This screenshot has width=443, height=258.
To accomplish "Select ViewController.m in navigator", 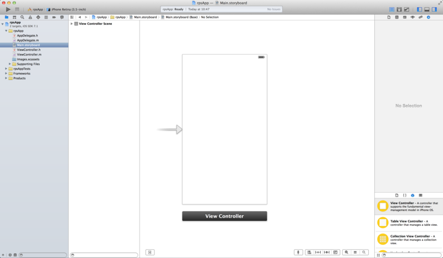I will click(29, 55).
